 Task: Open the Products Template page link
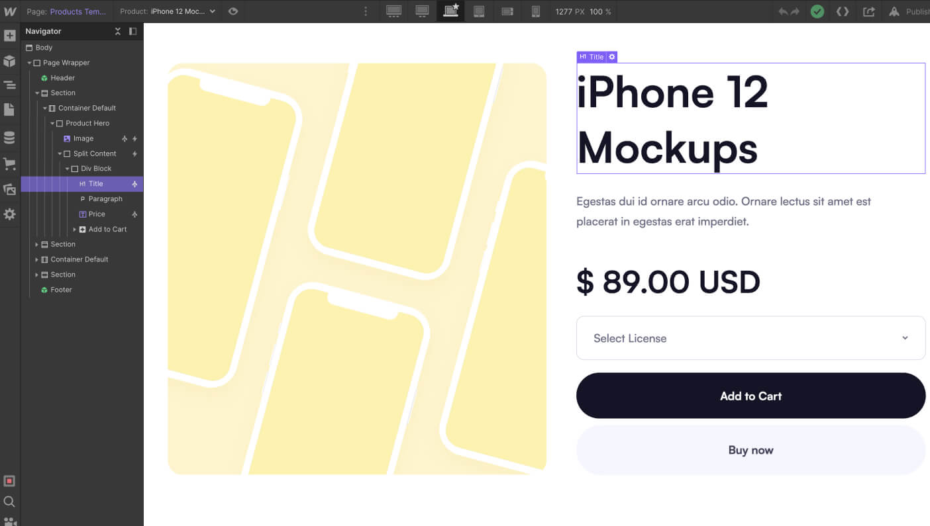coord(78,11)
